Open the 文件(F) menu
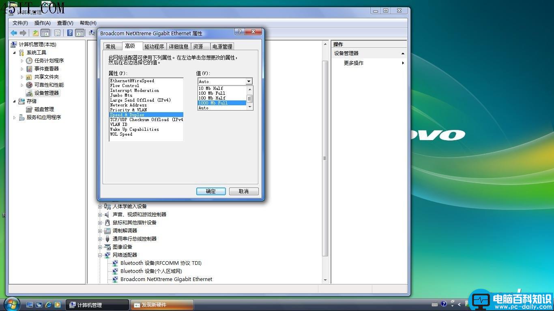This screenshot has height=311, width=554. pyautogui.click(x=20, y=23)
